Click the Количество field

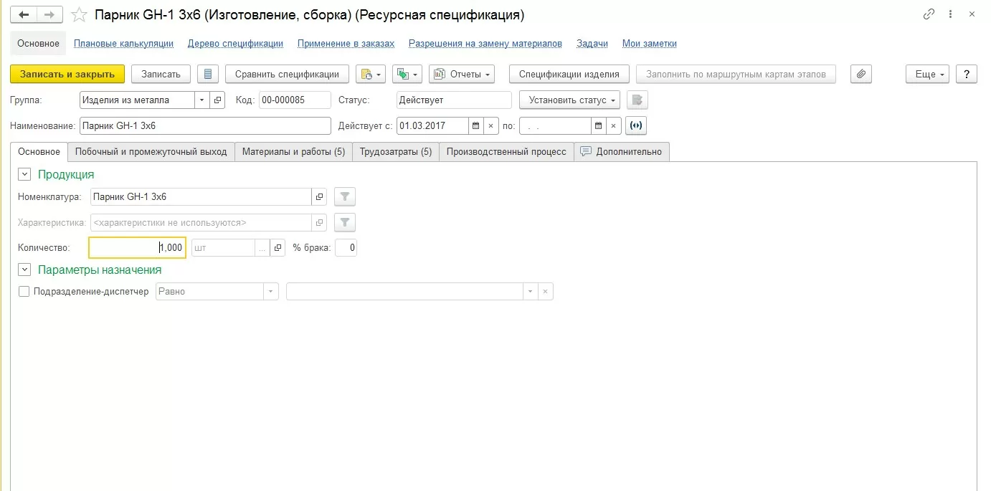point(138,248)
